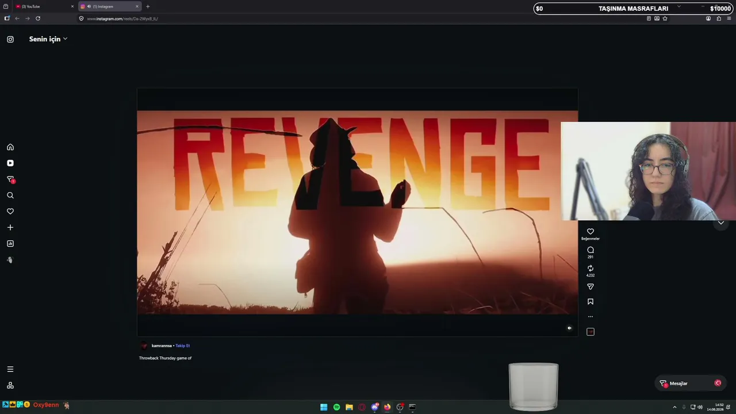This screenshot has width=736, height=414.
Task: Play or pause the REVENGE reel video
Action: tap(357, 212)
